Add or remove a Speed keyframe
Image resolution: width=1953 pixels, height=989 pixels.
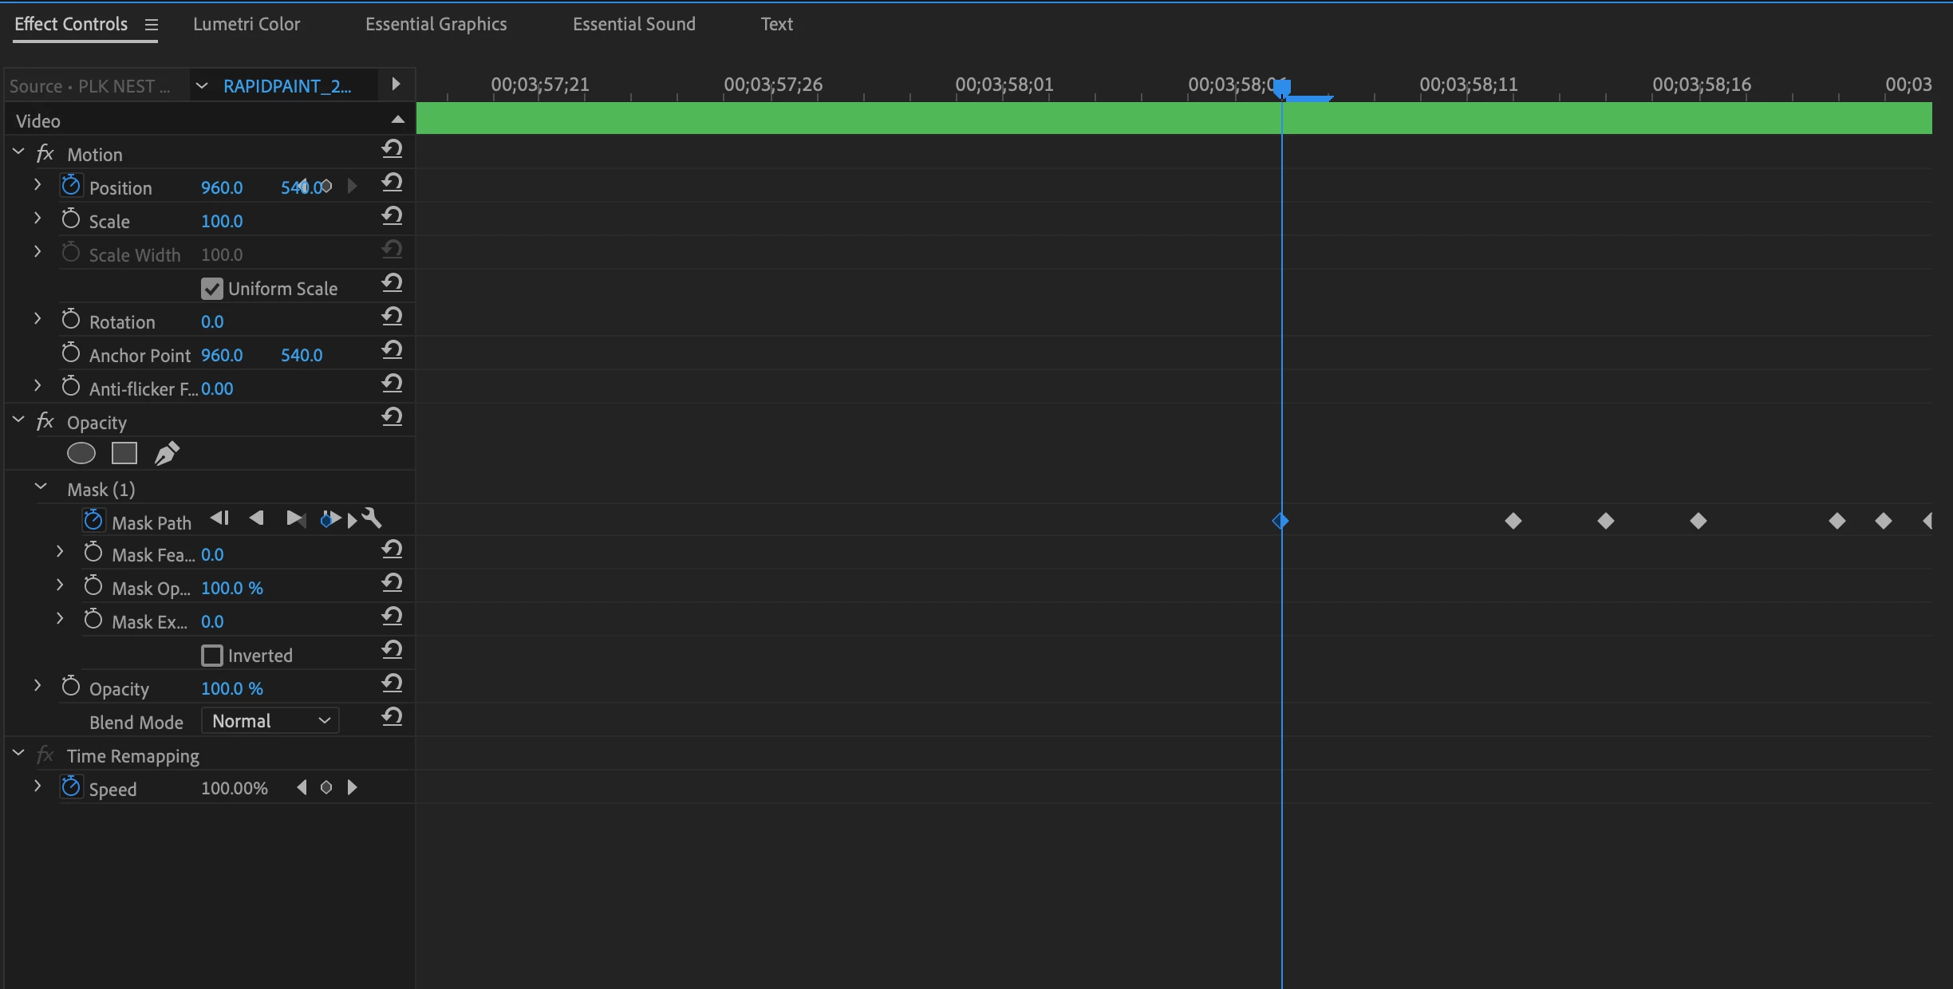[x=326, y=788]
